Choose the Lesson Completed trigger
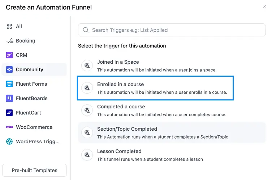 tap(172, 155)
